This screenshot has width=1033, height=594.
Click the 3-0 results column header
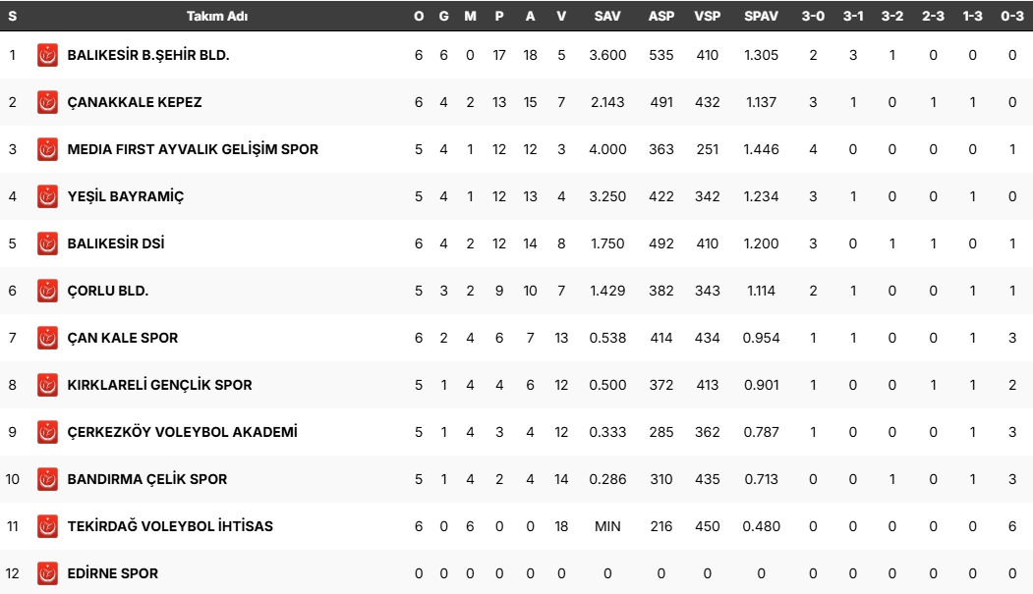point(813,16)
